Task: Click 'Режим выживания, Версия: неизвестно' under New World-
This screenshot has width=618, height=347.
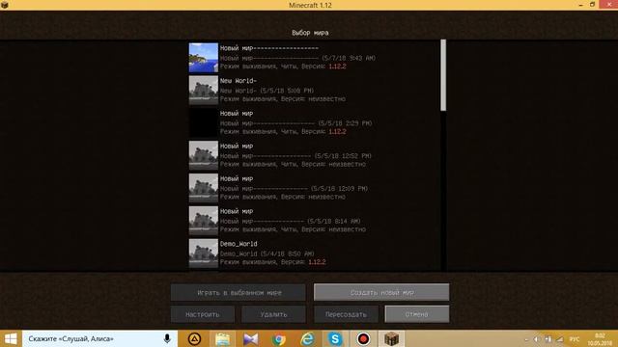Action: point(283,99)
